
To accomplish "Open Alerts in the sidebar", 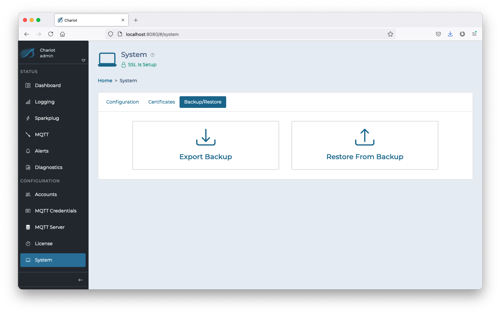I will pos(53,151).
